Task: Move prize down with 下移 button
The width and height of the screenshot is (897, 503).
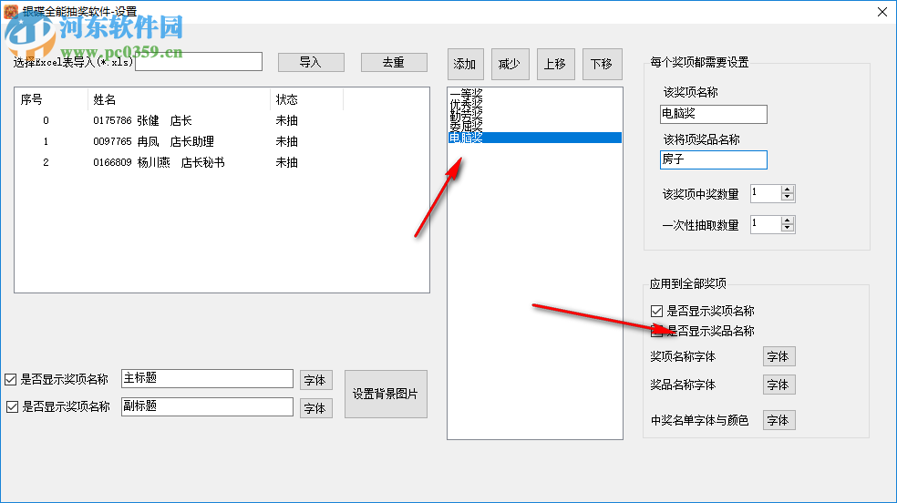Action: point(602,64)
